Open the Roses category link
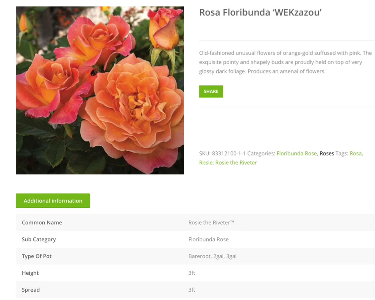The image size is (375, 300). pyautogui.click(x=327, y=153)
